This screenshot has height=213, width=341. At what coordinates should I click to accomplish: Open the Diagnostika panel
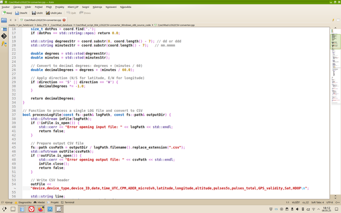tap(23, 202)
